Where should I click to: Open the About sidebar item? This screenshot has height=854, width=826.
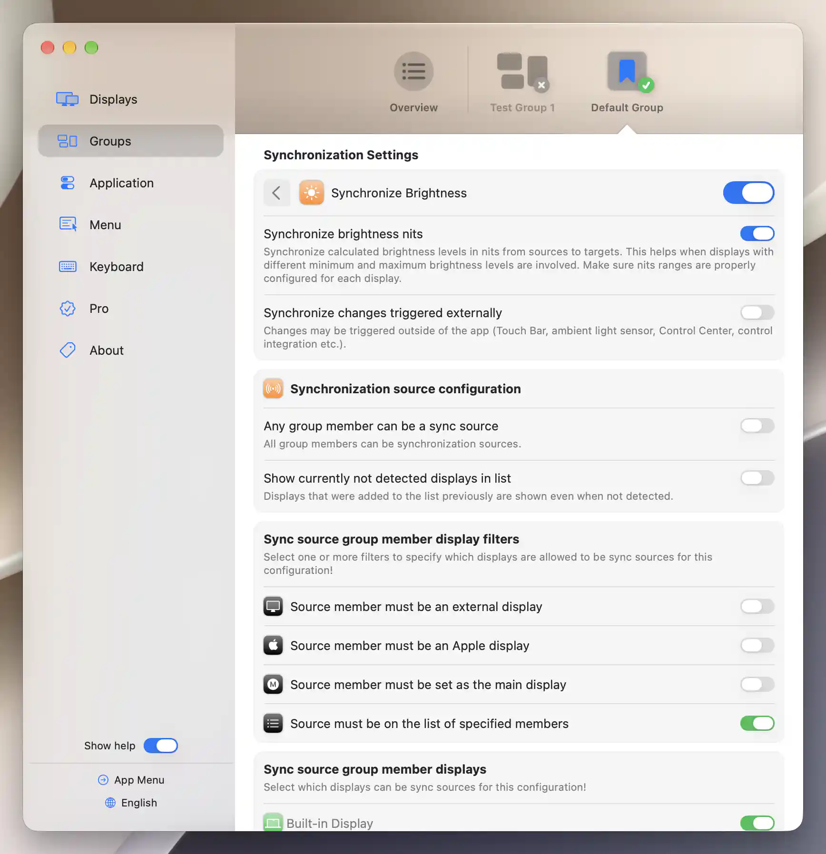(x=131, y=350)
